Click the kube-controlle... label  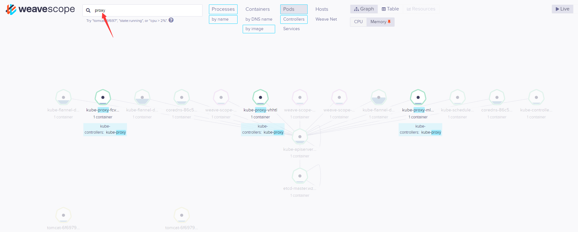tap(536, 110)
